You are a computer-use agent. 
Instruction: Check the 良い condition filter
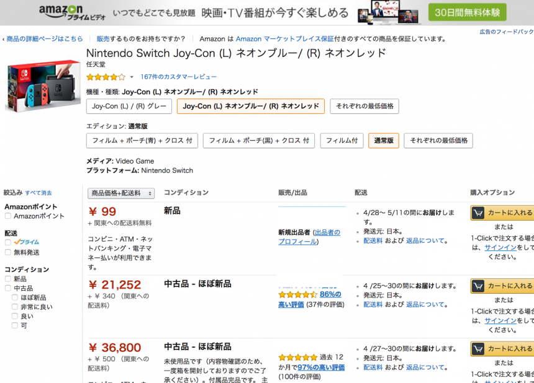click(x=15, y=316)
